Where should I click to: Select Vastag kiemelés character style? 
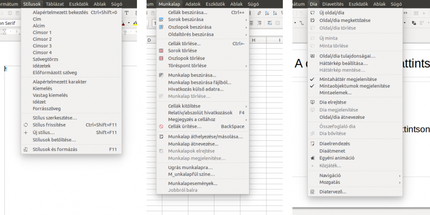(71, 95)
